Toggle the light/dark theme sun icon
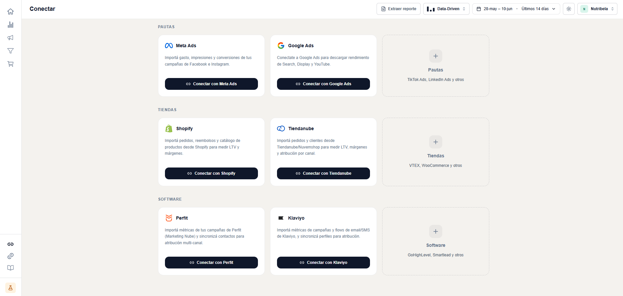The image size is (623, 296). click(x=569, y=9)
